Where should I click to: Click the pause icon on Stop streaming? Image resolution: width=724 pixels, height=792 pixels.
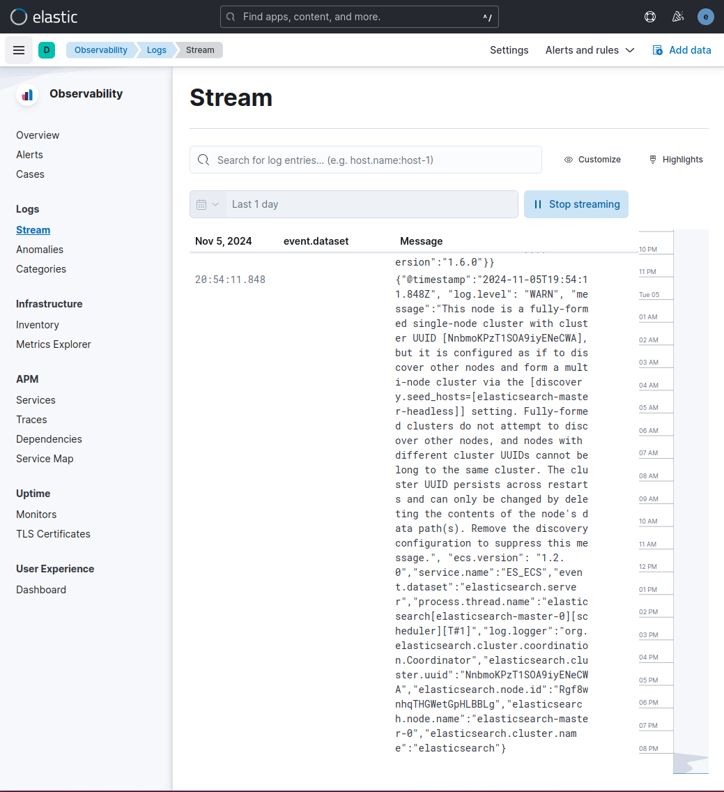pyautogui.click(x=538, y=204)
